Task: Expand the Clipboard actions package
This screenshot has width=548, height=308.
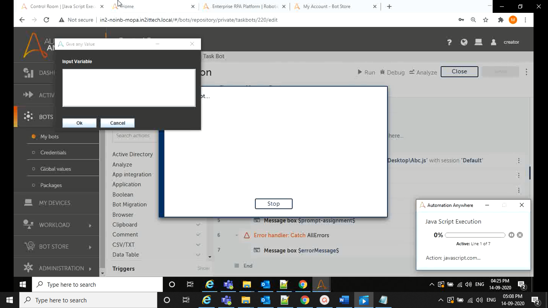Action: [x=198, y=225]
